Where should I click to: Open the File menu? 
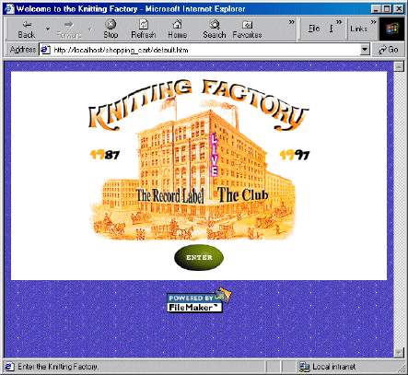click(314, 29)
